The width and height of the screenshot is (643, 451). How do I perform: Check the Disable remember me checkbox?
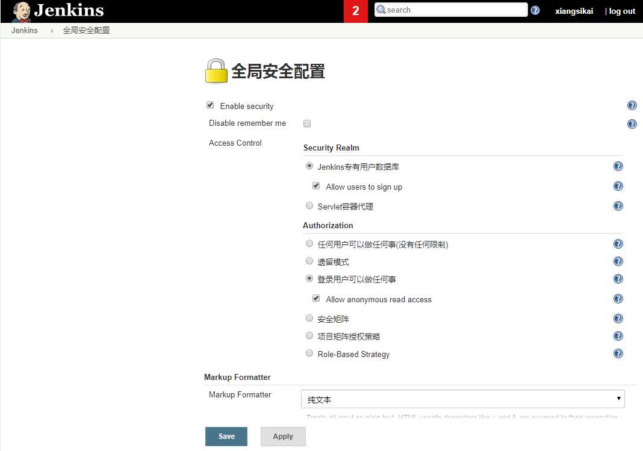306,123
